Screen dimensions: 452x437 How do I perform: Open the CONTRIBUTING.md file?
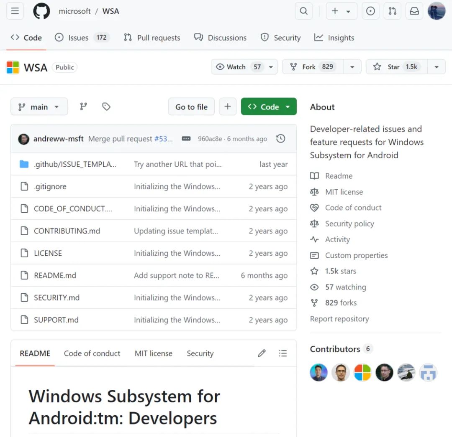pos(67,231)
